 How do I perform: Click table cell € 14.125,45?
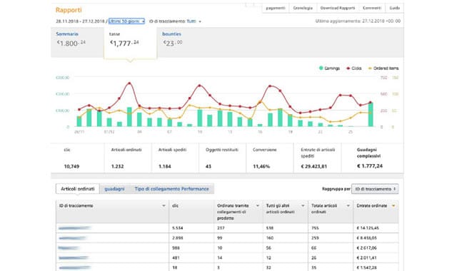tap(368, 228)
